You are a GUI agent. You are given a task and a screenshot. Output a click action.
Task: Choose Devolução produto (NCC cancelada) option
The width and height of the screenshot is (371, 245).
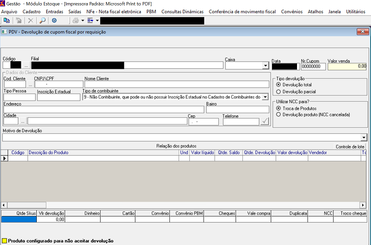click(278, 115)
